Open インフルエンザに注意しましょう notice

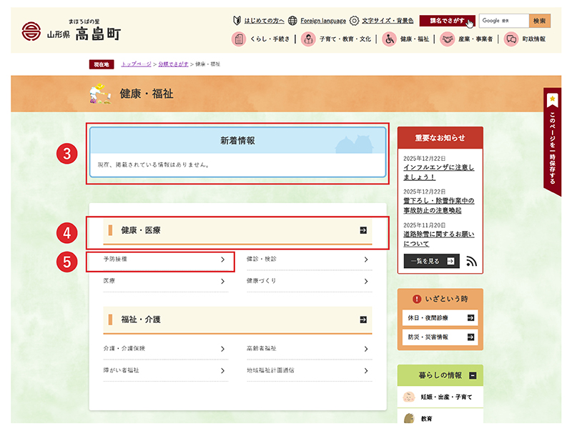tap(438, 172)
